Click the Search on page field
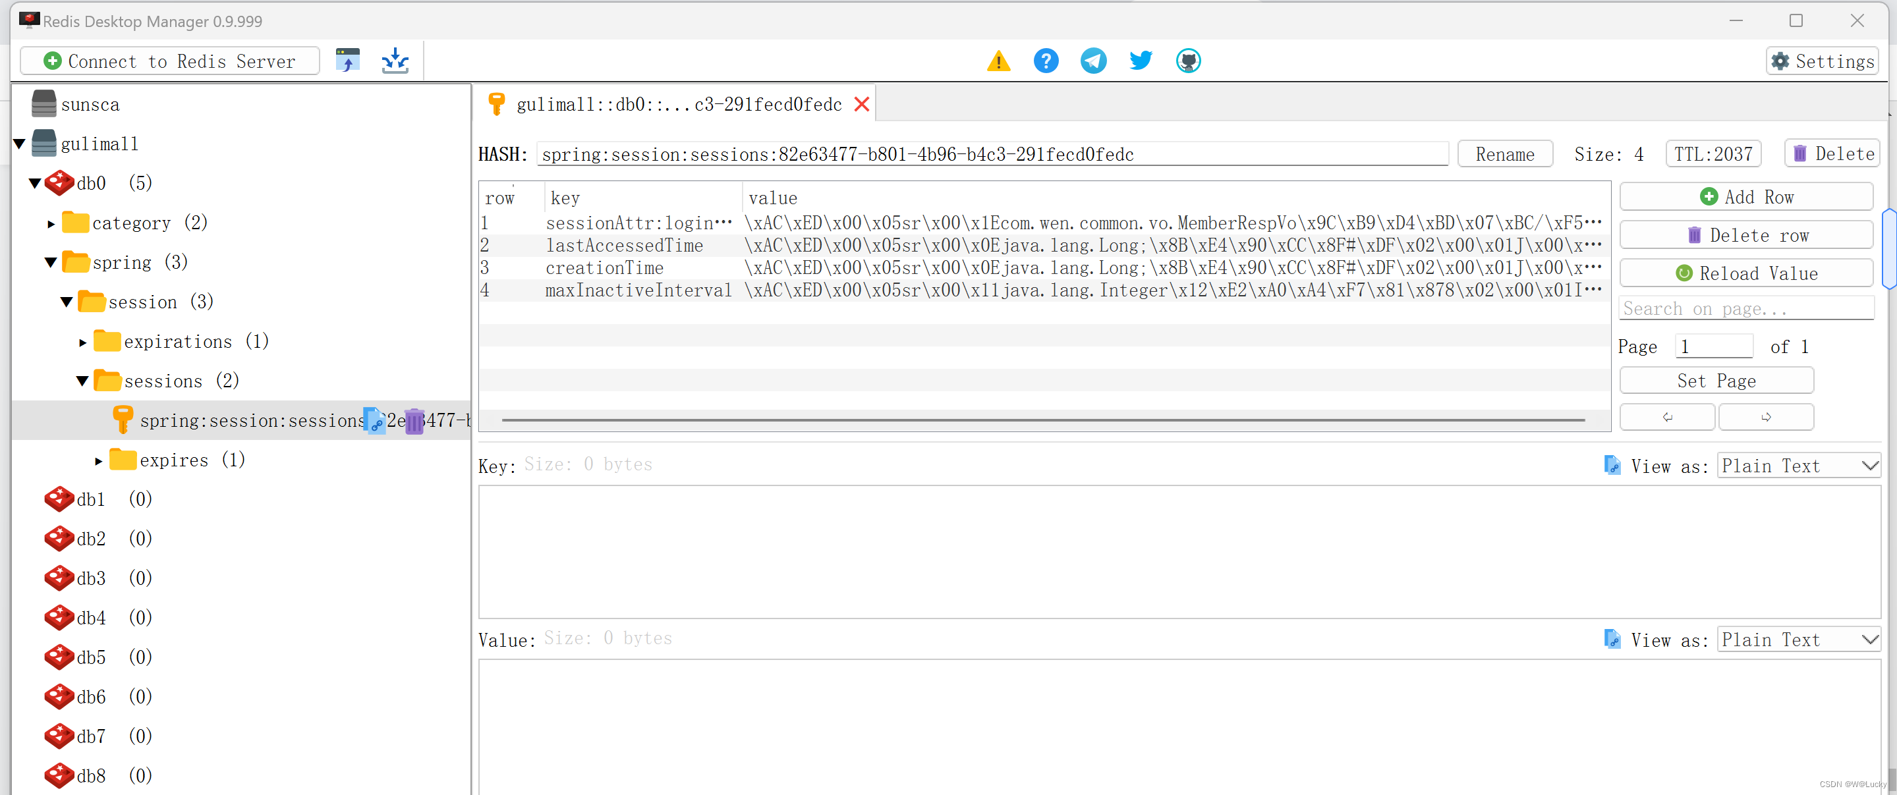 tap(1745, 308)
